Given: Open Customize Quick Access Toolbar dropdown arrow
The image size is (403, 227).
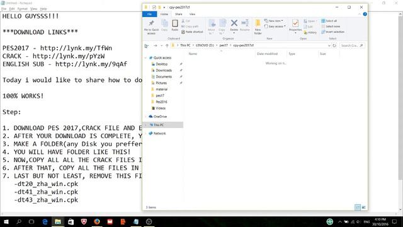Looking at the screenshot, I should point(164,7).
